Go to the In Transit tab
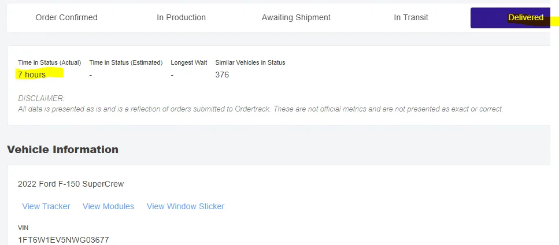 (x=411, y=17)
